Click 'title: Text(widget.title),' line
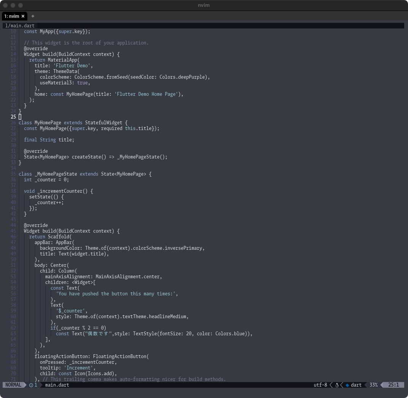The image size is (408, 398). point(74,254)
